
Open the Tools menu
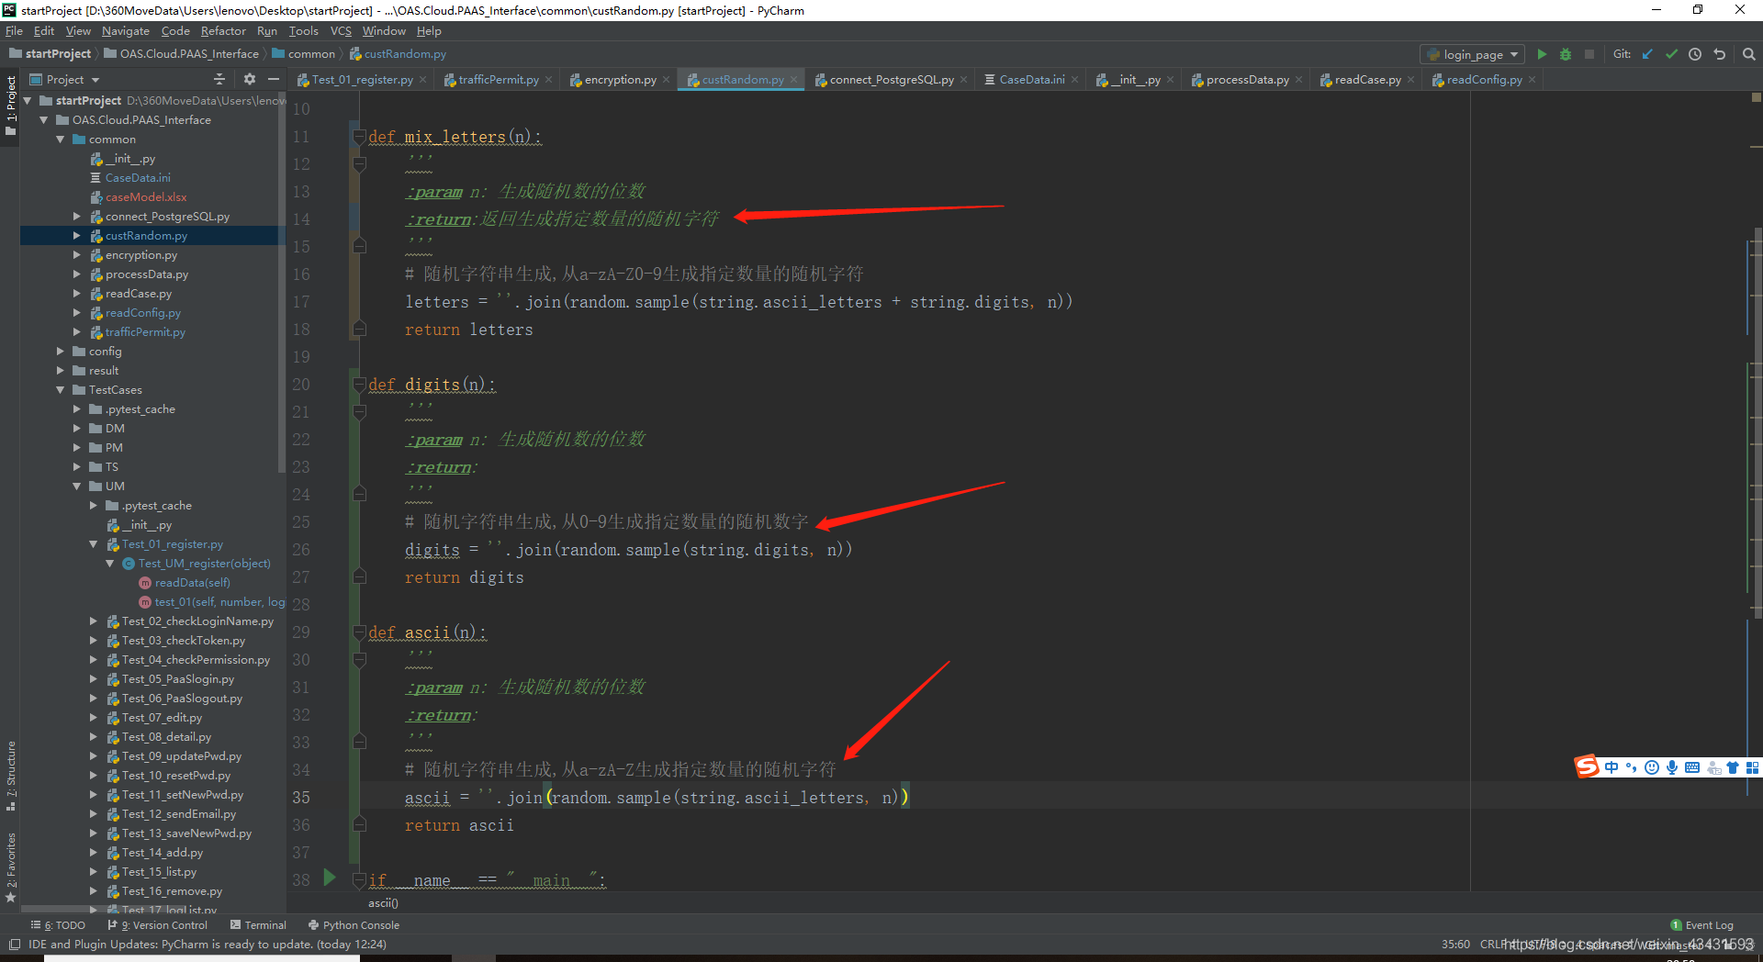coord(303,31)
